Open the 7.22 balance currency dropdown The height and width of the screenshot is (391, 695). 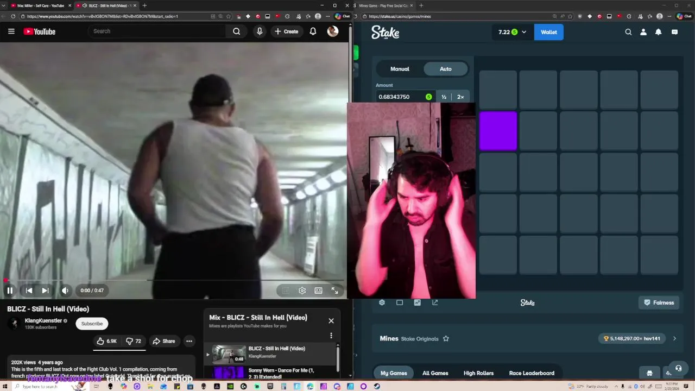[x=513, y=32]
